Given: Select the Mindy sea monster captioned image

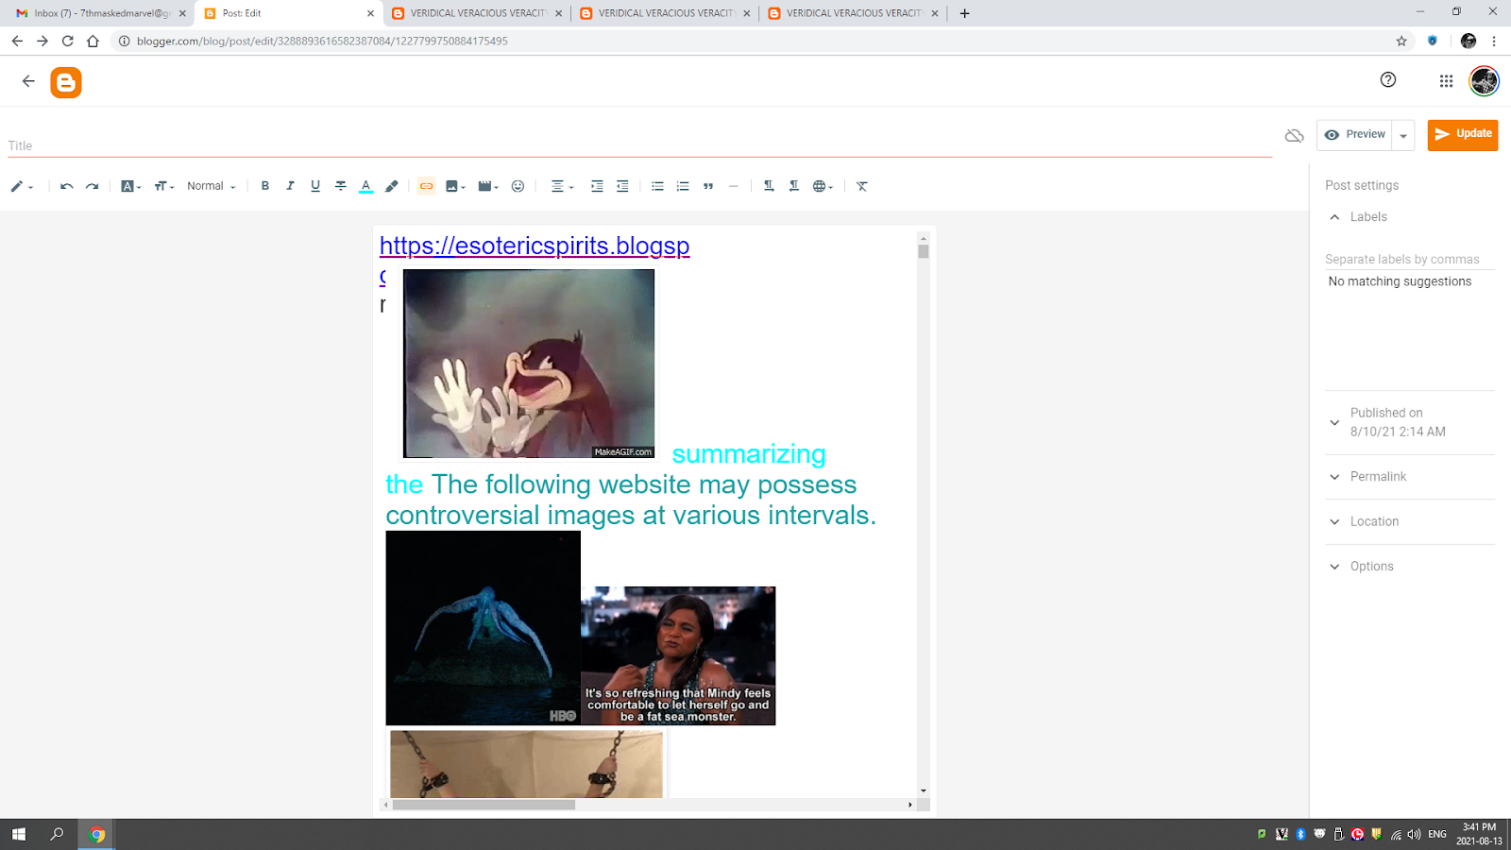Looking at the screenshot, I should (678, 655).
